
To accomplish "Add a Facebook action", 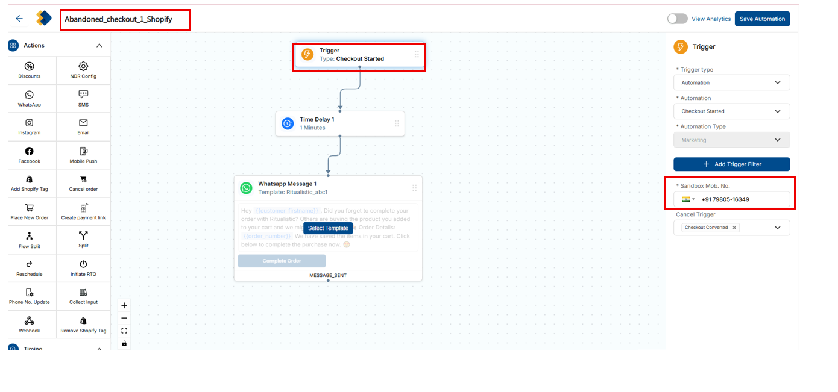I will coord(29,155).
